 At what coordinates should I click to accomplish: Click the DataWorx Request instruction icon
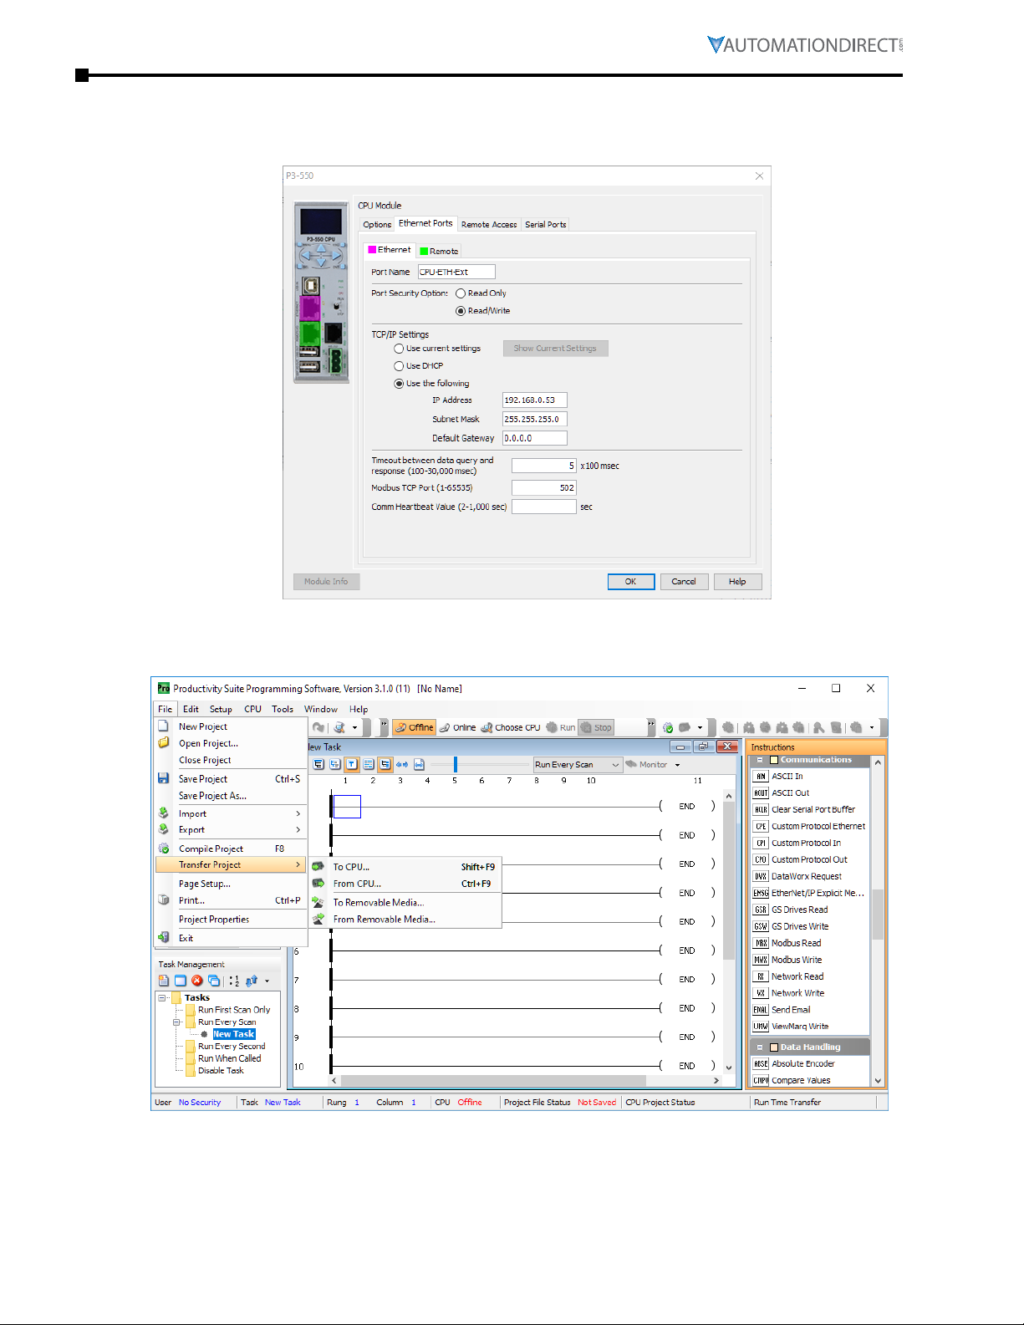click(761, 876)
